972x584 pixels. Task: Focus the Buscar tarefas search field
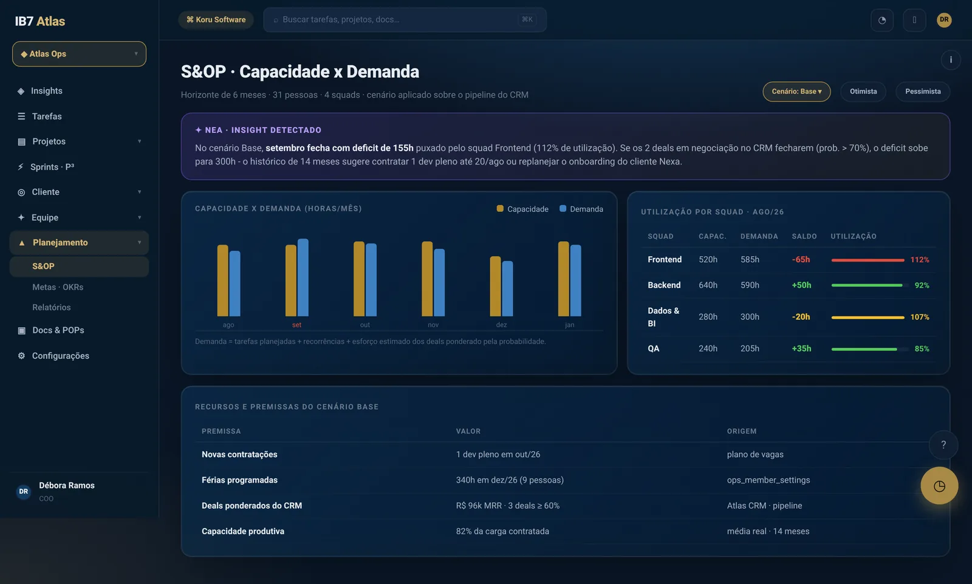tap(405, 20)
